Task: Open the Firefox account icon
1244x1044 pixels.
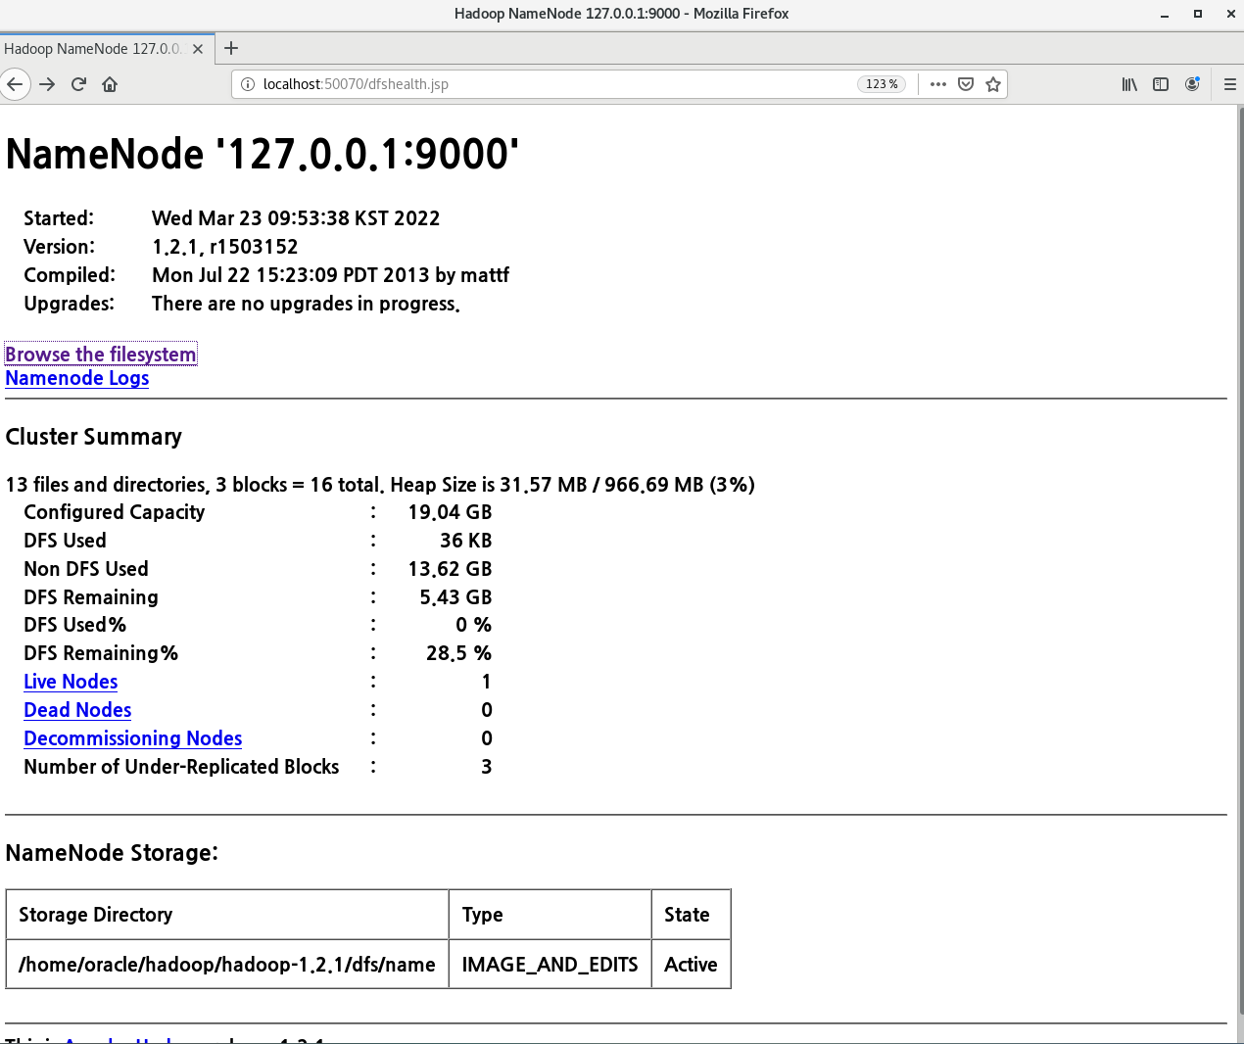Action: (x=1192, y=84)
